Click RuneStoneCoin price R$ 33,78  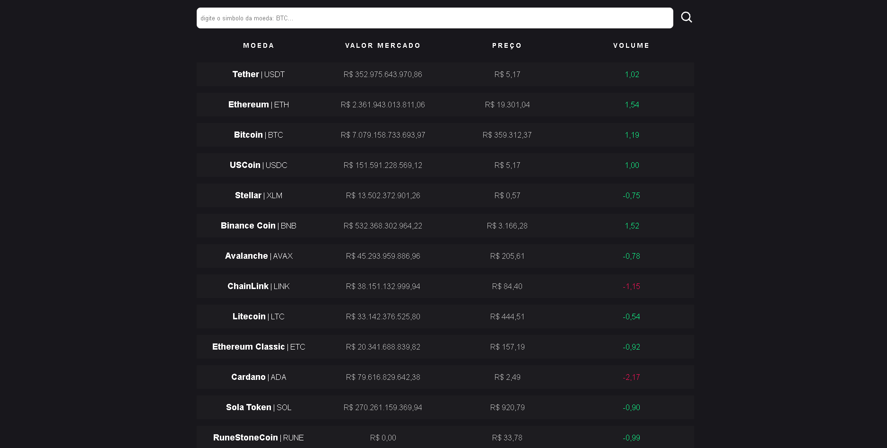tap(507, 438)
